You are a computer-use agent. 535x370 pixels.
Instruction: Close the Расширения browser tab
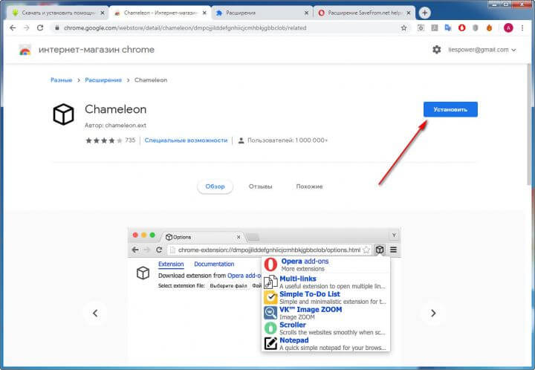306,13
